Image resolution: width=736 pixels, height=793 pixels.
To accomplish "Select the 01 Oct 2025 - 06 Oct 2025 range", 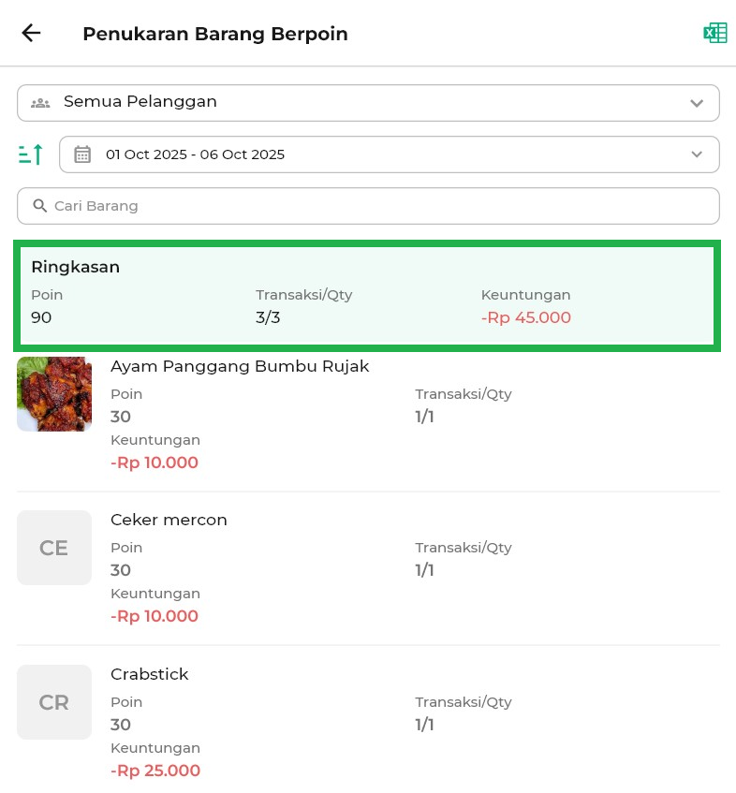I will click(195, 154).
